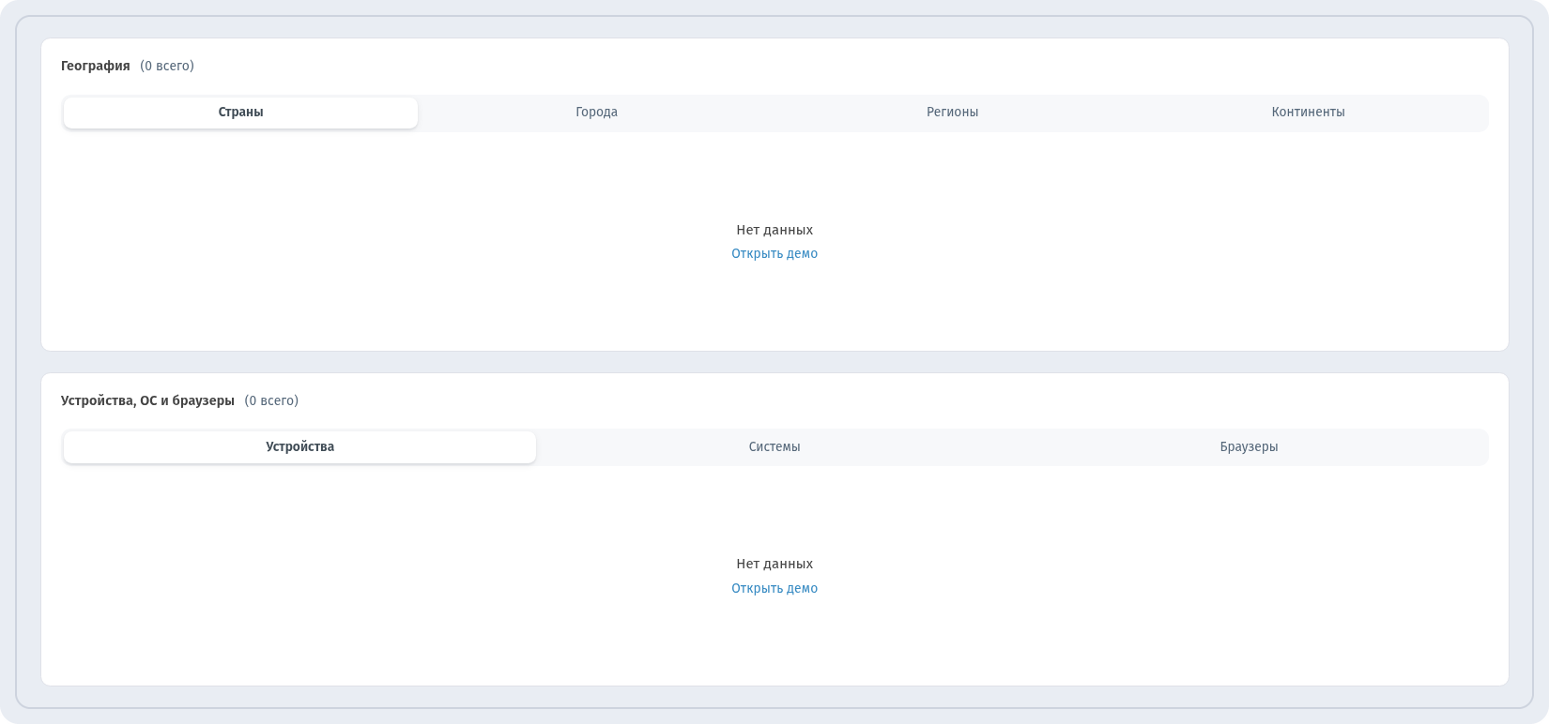
Task: Select the Страны tab
Action: (x=240, y=113)
